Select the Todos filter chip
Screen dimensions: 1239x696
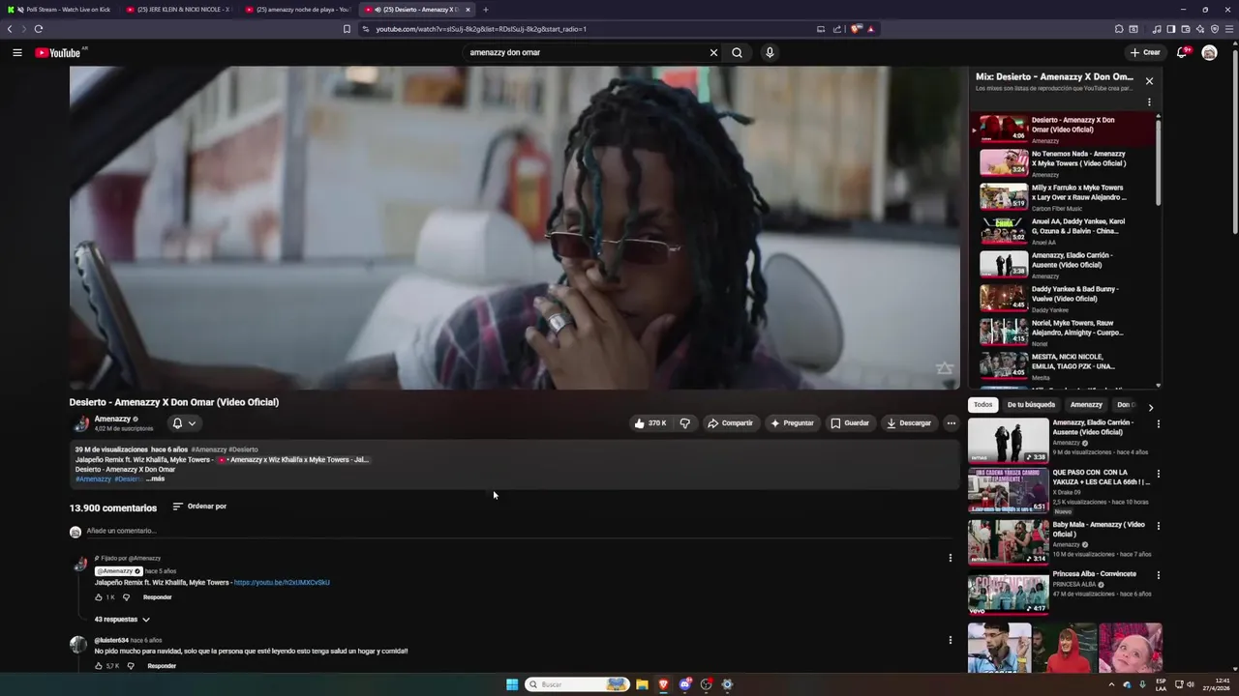pos(982,405)
